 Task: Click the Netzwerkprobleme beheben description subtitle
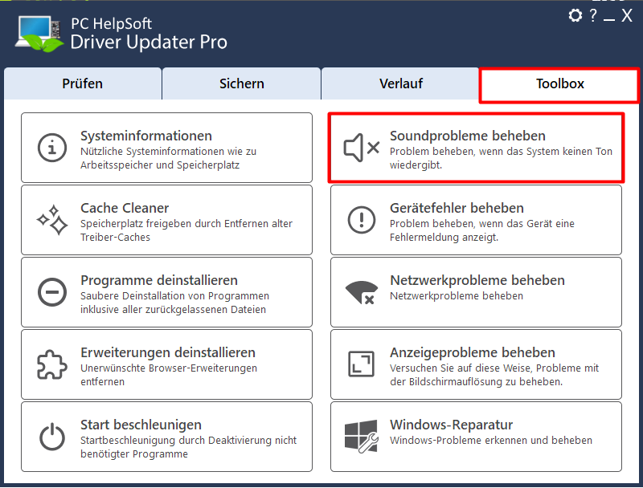[x=457, y=296]
